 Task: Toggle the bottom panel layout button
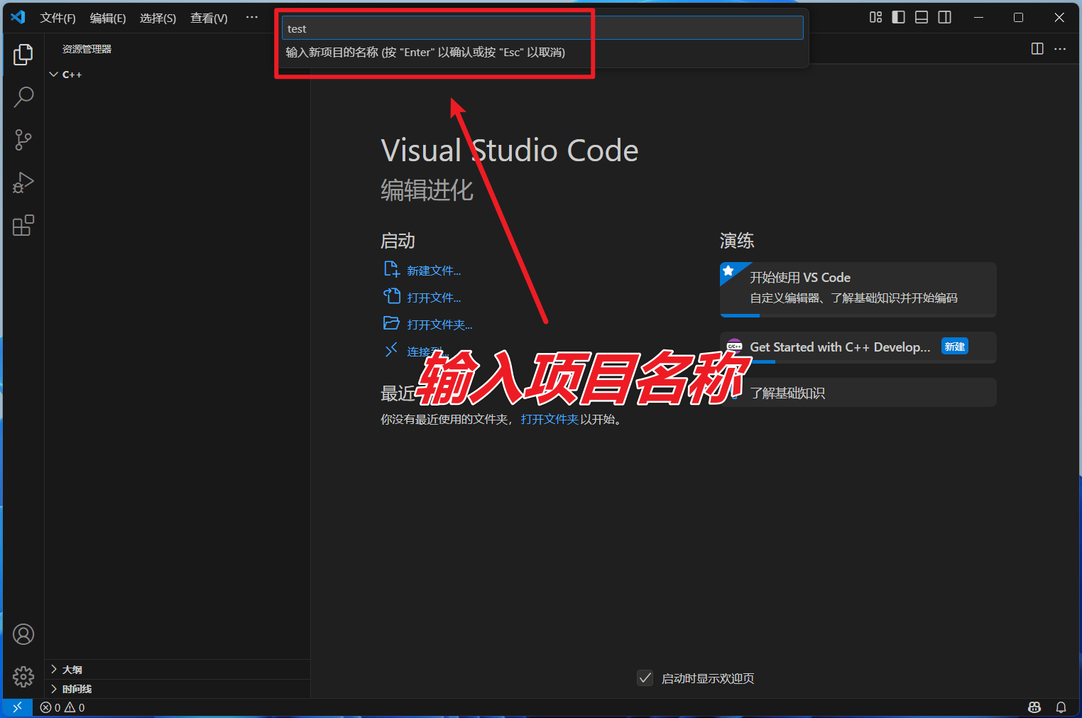(922, 18)
